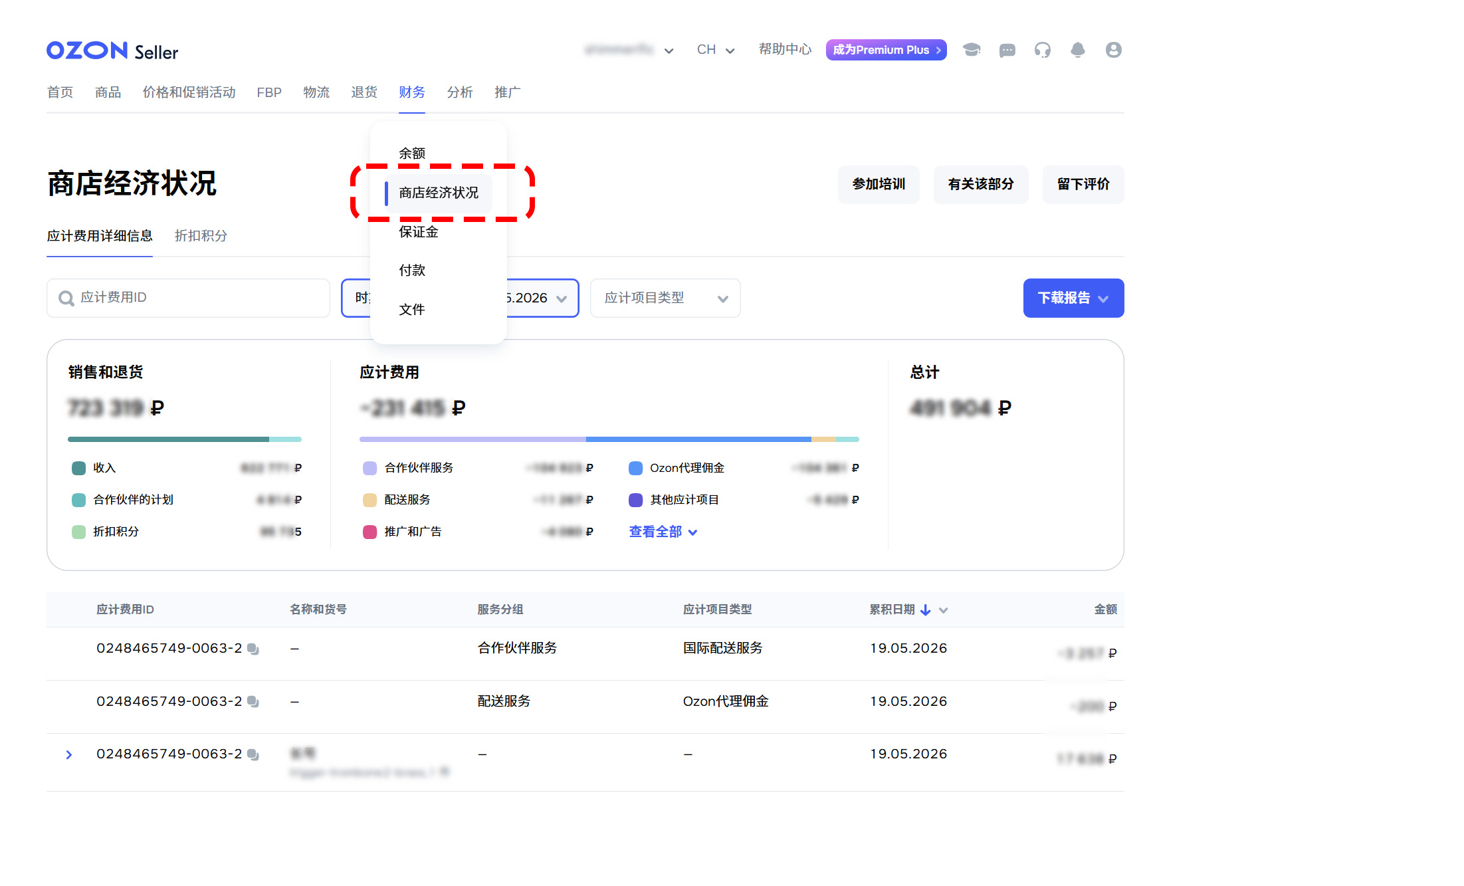Open the 推广 nav tab
The height and width of the screenshot is (886, 1464).
[507, 92]
